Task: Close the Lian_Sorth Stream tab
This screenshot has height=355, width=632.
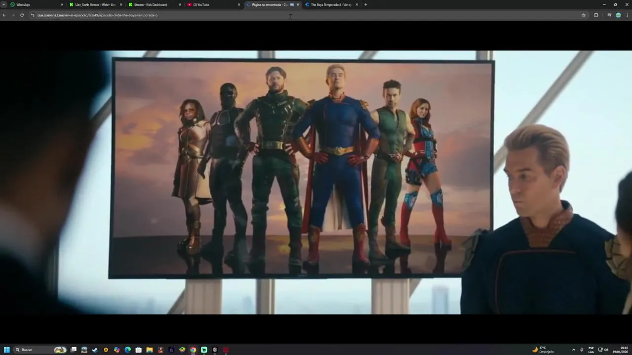Action: [121, 4]
